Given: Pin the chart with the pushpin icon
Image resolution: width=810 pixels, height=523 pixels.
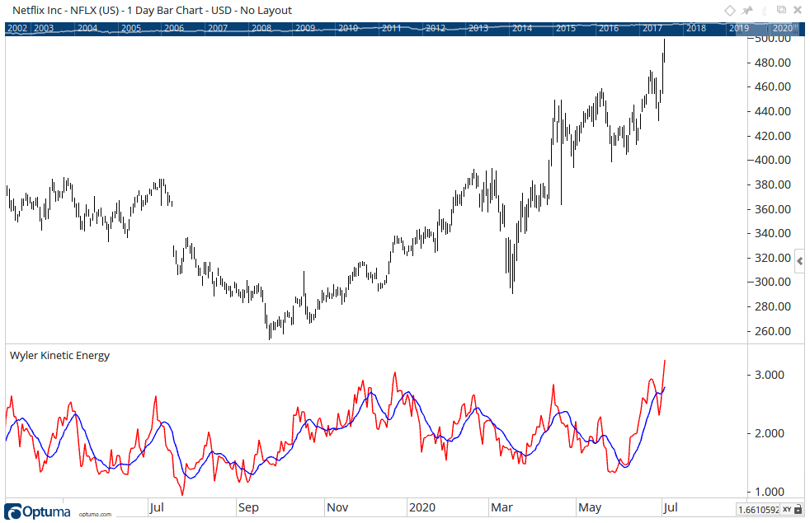Looking at the screenshot, I should click(747, 11).
